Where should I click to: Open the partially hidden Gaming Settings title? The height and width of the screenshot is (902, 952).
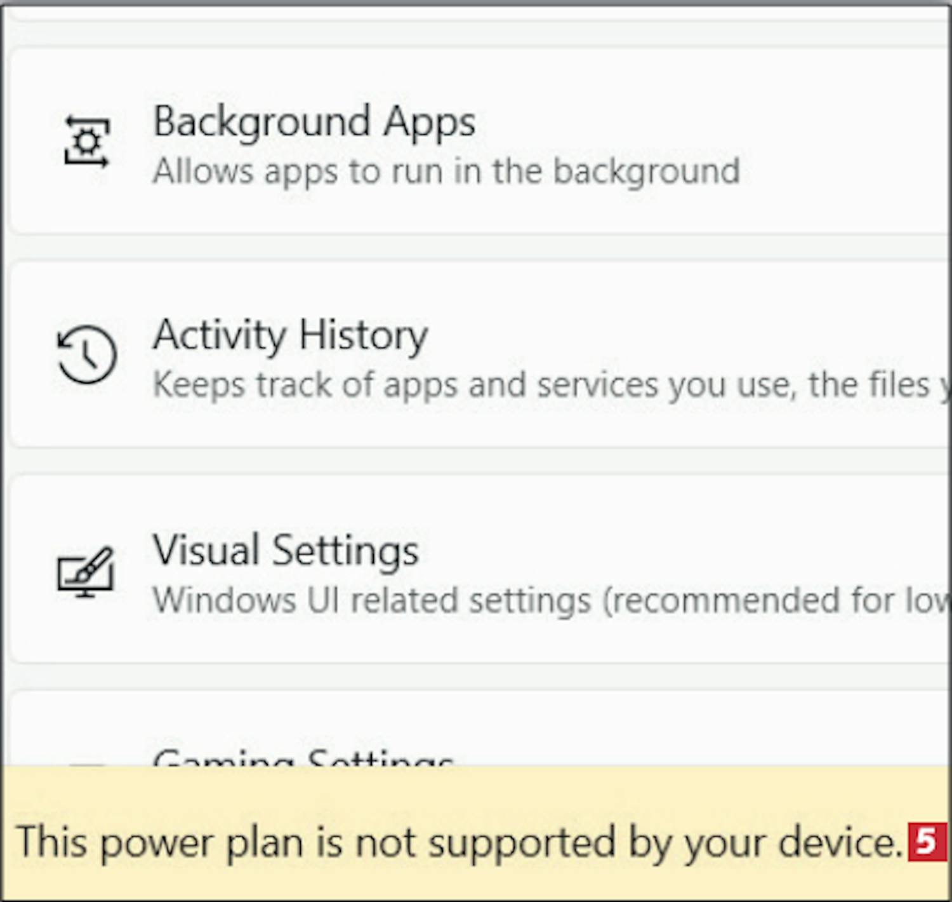(x=303, y=757)
